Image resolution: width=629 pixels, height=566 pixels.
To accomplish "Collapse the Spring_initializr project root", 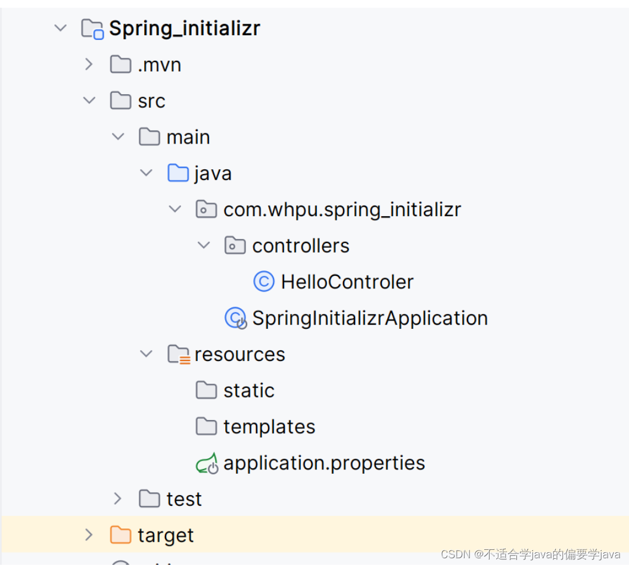I will (x=61, y=28).
